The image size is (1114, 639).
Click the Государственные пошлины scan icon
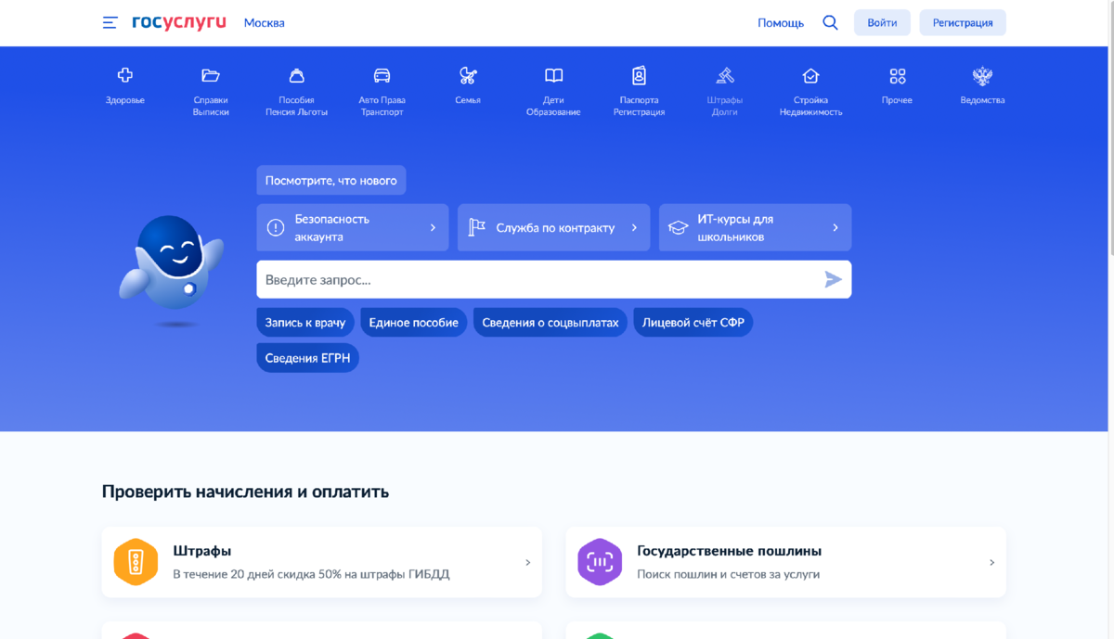[x=600, y=562]
